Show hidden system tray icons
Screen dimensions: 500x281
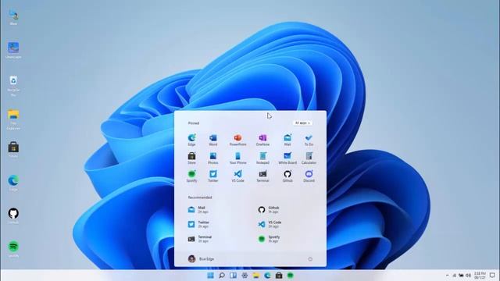click(x=447, y=276)
